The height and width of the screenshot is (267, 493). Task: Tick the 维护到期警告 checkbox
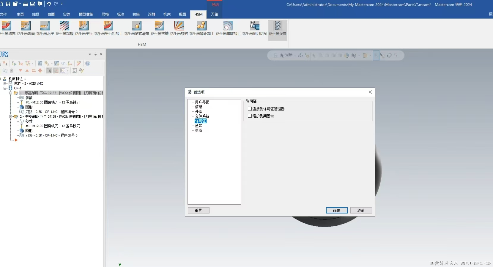[x=250, y=116]
